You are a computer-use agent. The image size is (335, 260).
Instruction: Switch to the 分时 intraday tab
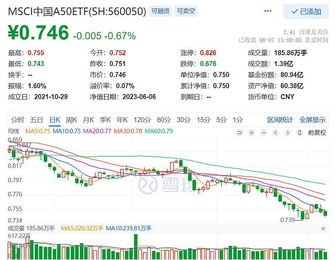pyautogui.click(x=15, y=120)
